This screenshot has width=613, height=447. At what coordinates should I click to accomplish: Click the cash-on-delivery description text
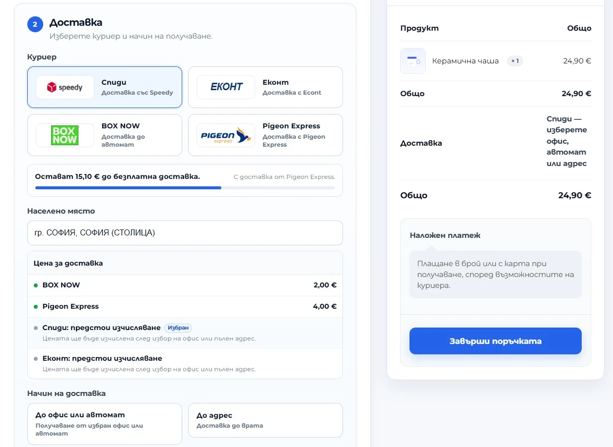click(x=495, y=275)
